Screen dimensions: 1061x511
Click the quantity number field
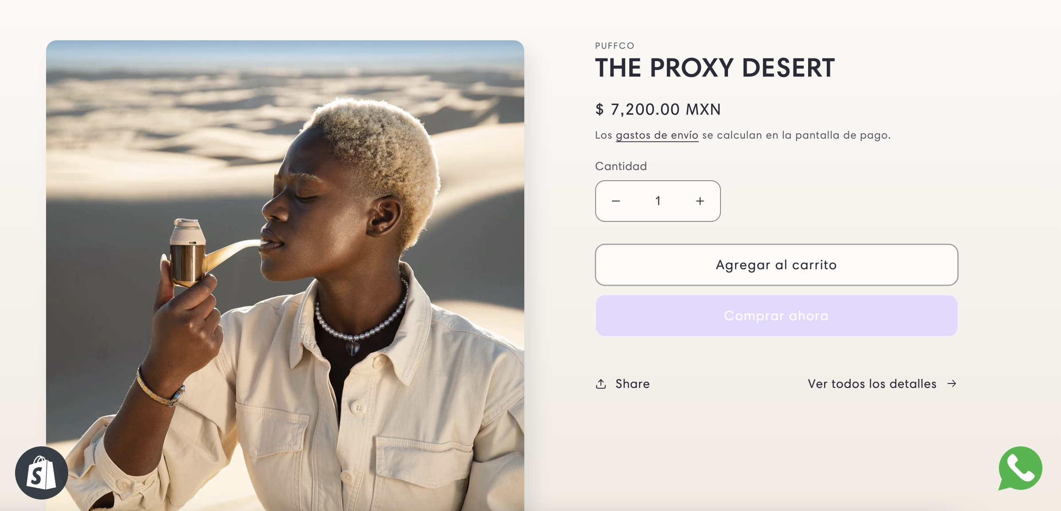[x=658, y=201]
